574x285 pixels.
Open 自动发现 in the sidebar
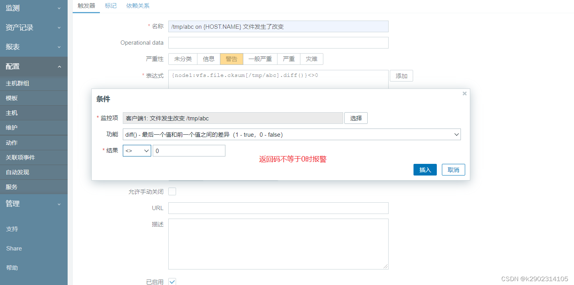click(34, 172)
